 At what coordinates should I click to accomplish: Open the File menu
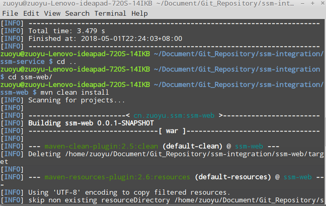click(x=10, y=13)
